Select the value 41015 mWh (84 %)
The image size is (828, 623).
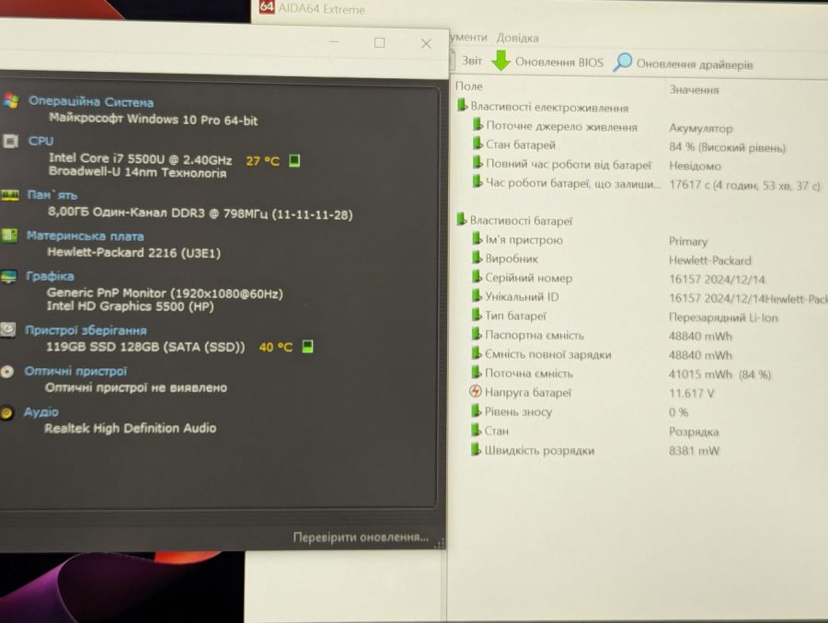pos(719,375)
